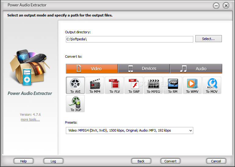Screen dimensions: 235x167
Task: Switch to the Audio tab
Action: [x=196, y=69]
